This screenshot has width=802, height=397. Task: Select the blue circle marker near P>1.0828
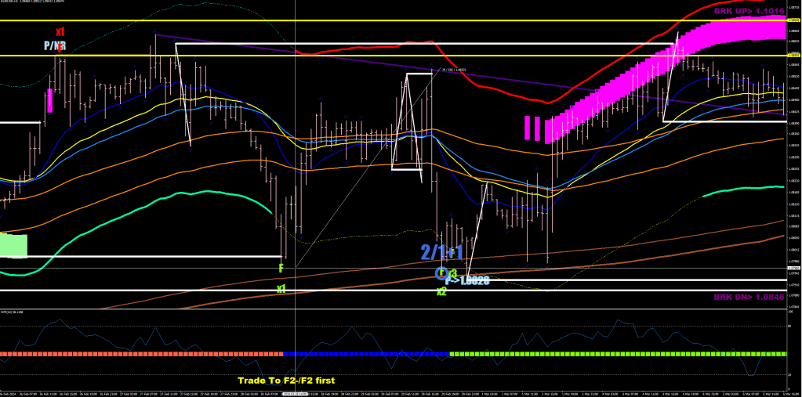click(441, 272)
